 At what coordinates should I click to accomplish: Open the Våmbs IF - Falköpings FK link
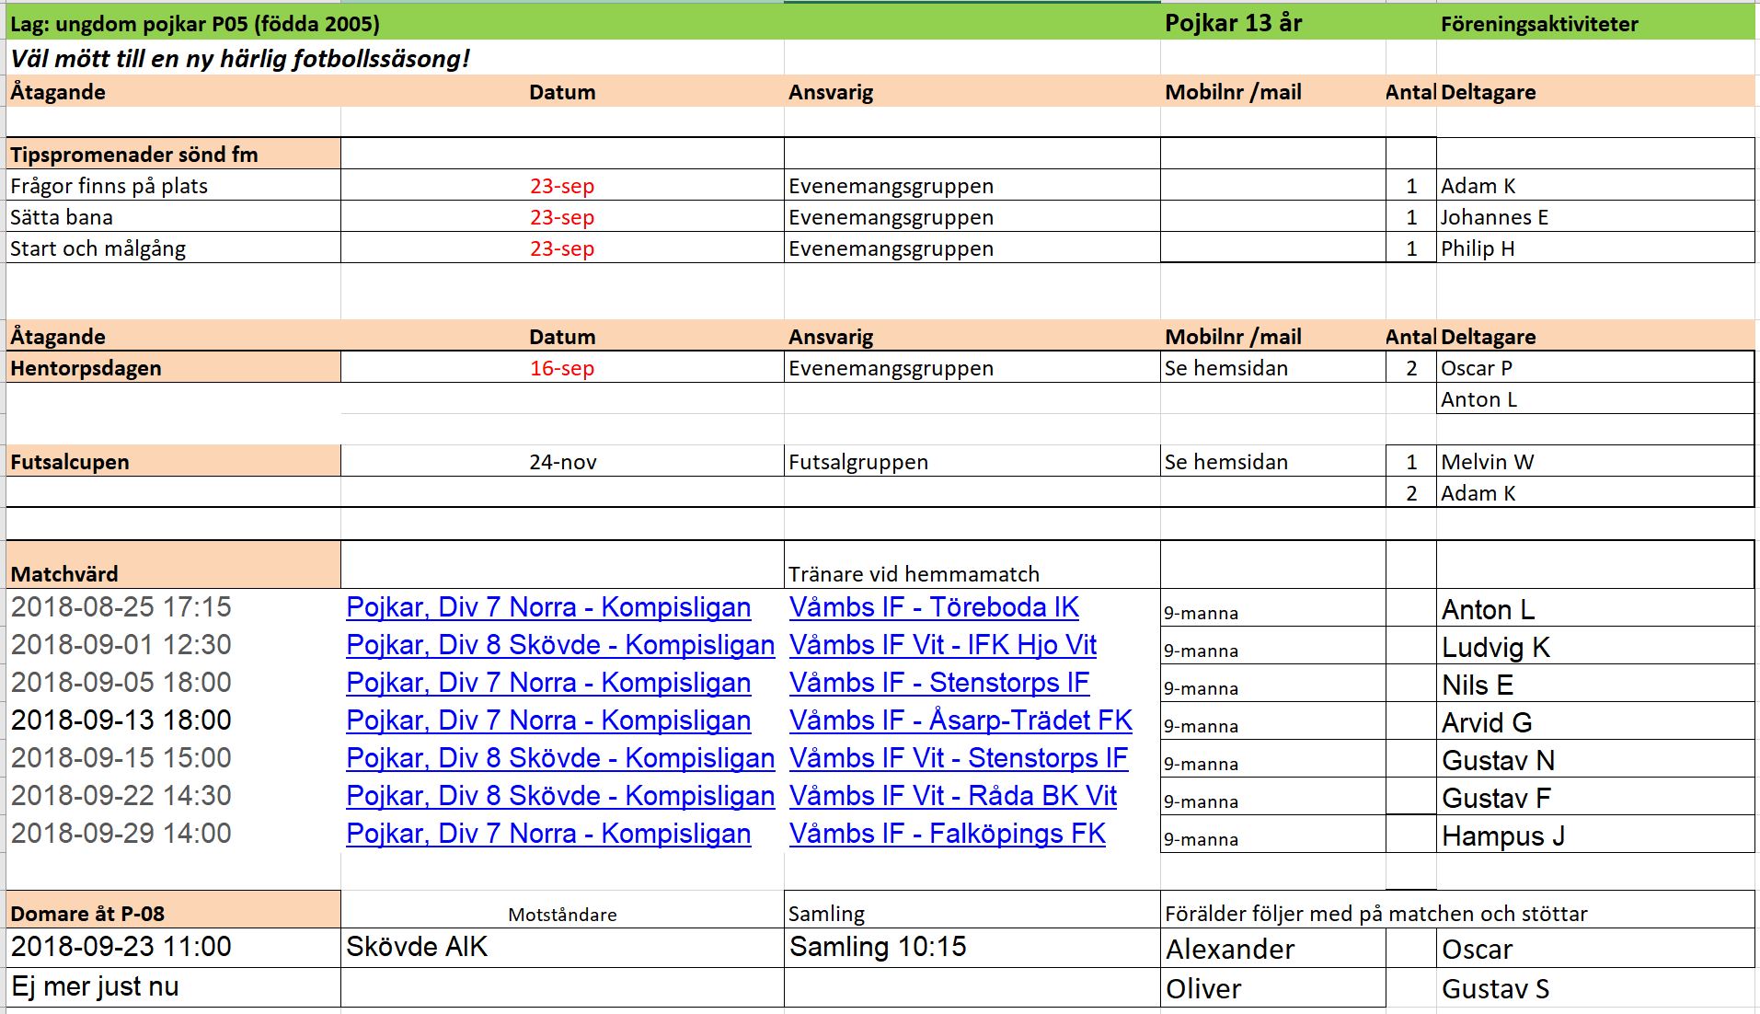click(947, 834)
